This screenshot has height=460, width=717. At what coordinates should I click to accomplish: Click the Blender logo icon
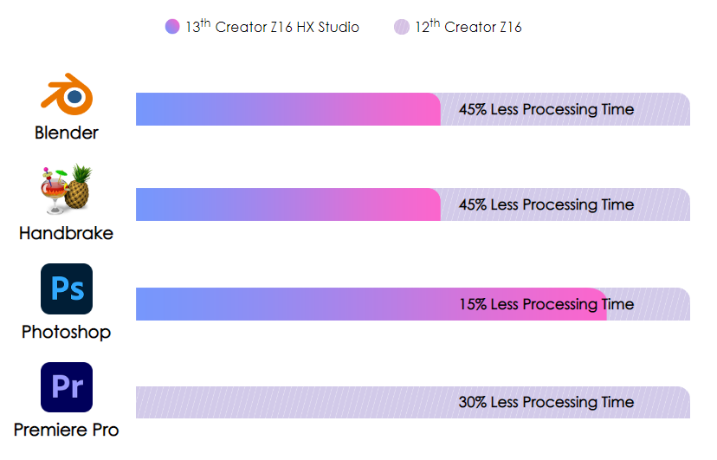[x=67, y=94]
